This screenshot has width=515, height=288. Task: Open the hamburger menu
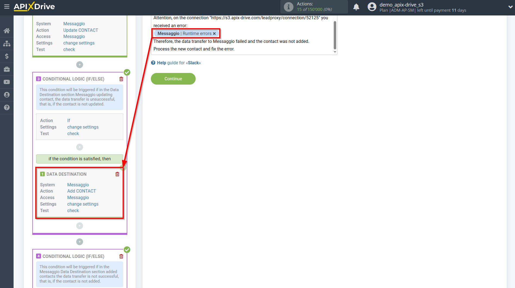tap(7, 7)
